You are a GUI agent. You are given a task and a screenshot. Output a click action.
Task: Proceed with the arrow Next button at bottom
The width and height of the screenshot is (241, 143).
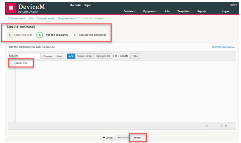point(137,138)
